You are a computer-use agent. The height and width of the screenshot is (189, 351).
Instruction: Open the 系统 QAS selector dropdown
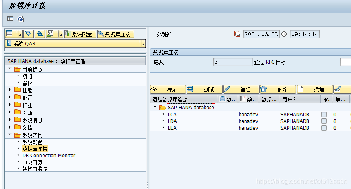pos(143,44)
